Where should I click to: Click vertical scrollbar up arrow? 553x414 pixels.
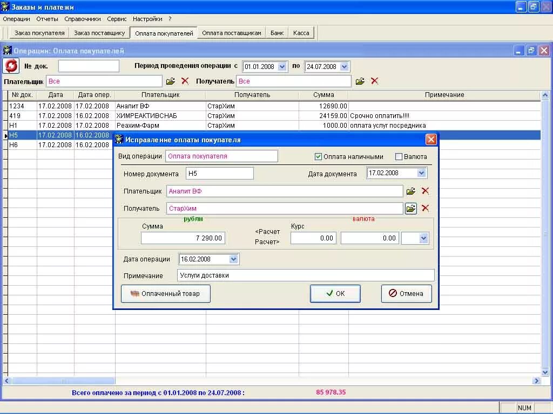[545, 95]
